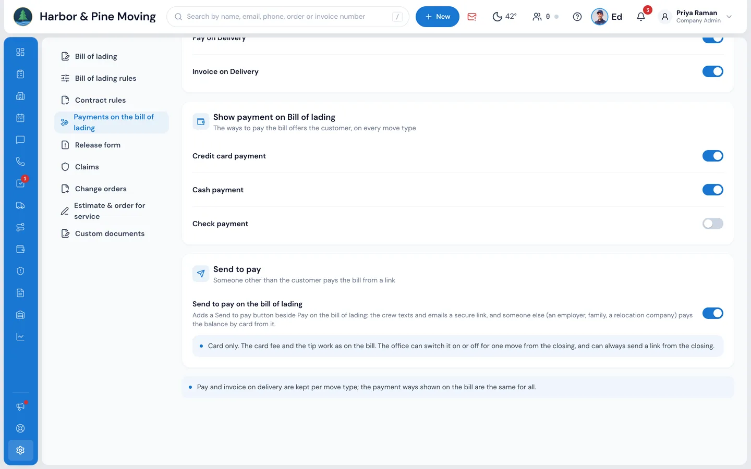Click the moon 42° weather indicator

coord(504,17)
